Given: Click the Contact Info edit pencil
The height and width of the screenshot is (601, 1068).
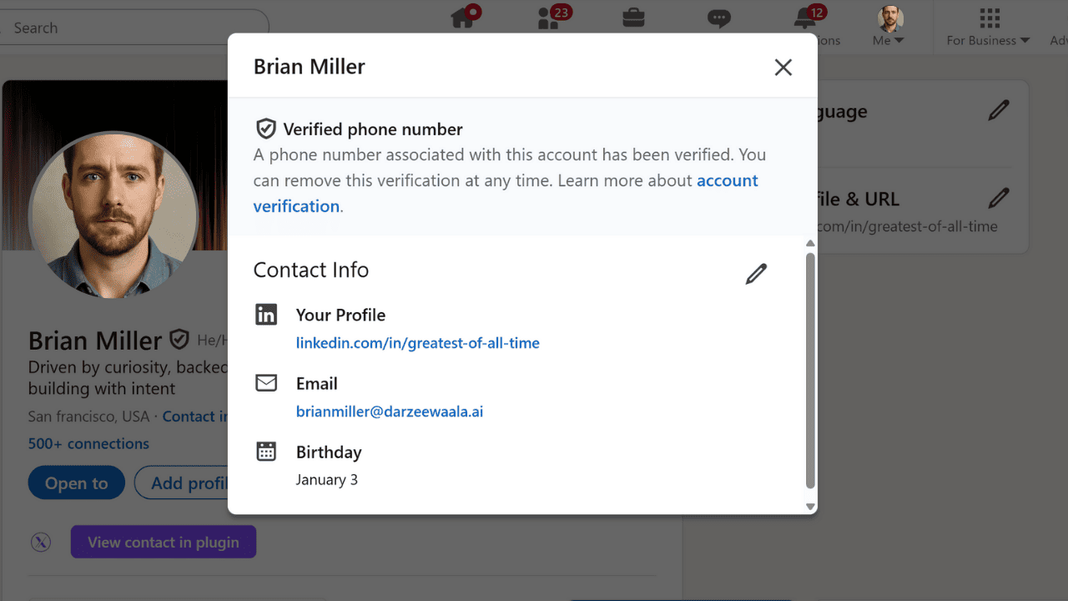Looking at the screenshot, I should click(x=756, y=274).
